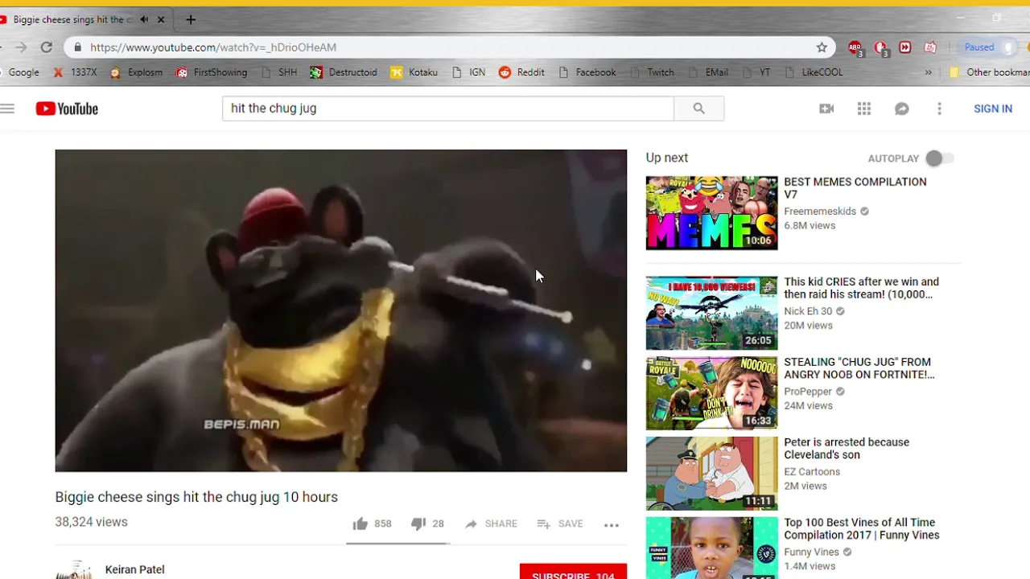
Task: Bookmark this page with the star
Action: [x=822, y=47]
